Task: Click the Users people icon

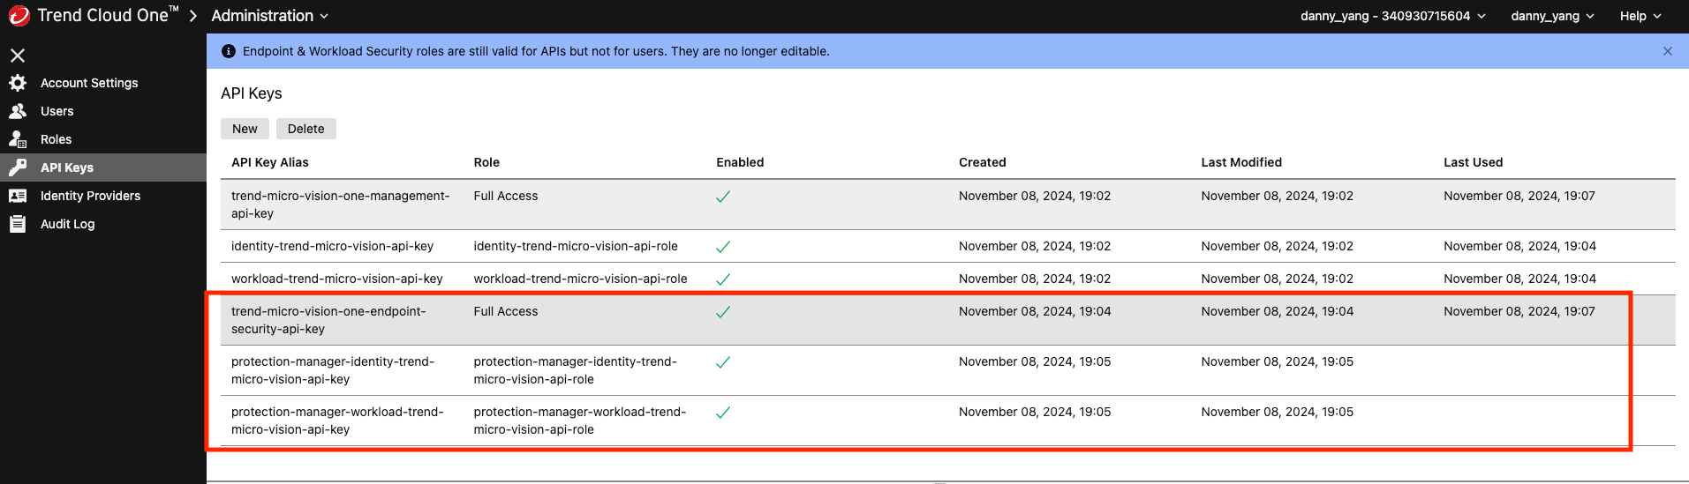Action: [18, 111]
